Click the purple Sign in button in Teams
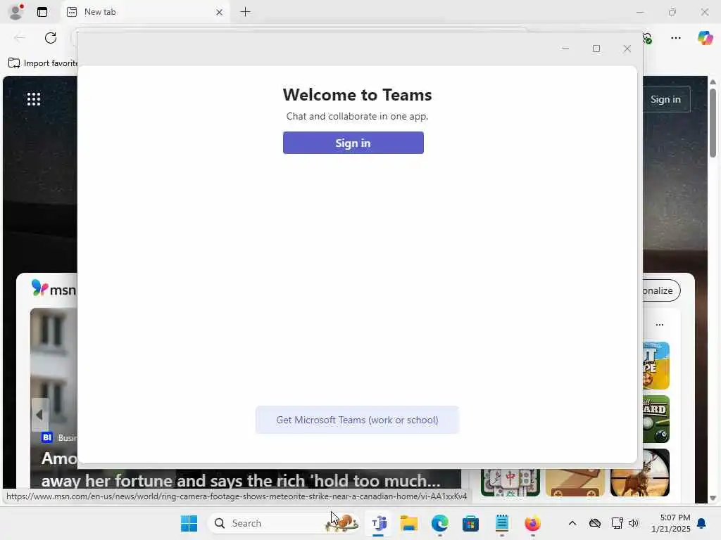Screen dimensions: 721x540 pos(353,143)
